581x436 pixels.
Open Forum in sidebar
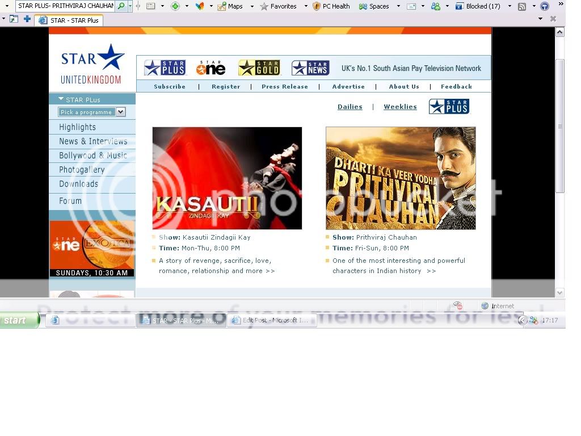[x=70, y=200]
